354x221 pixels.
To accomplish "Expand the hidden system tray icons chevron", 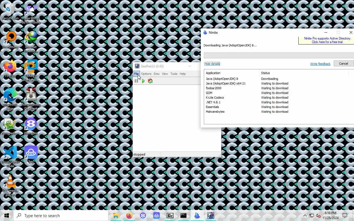I will pyautogui.click(x=305, y=215).
